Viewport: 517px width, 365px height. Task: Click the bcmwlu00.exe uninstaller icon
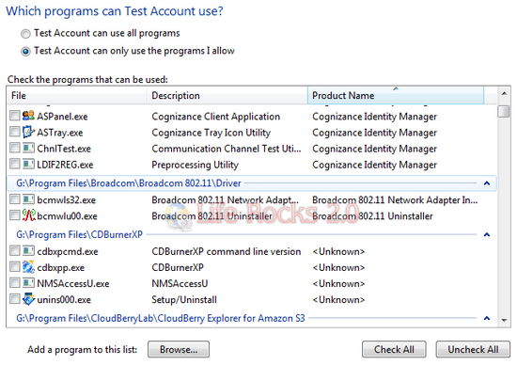[28, 215]
